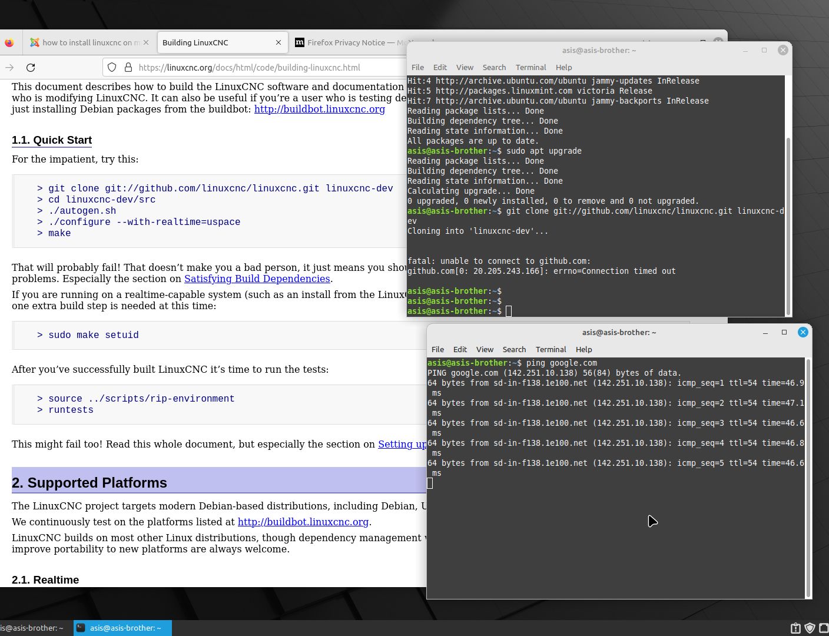This screenshot has width=829, height=636.
Task: Click the './autogen.sh' code line
Action: 77,211
